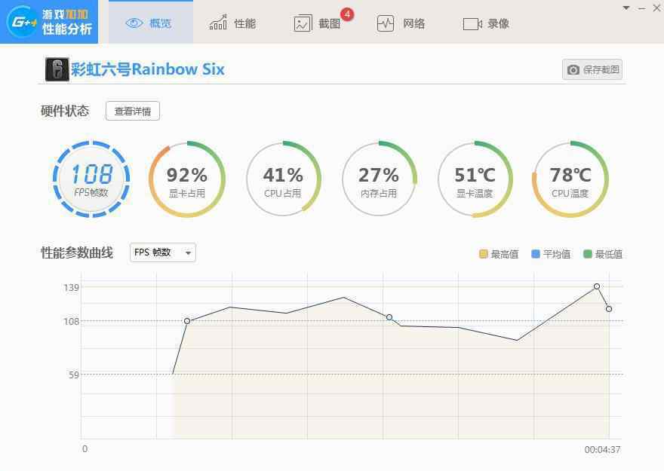Open the title bar dropdown menu arrow

point(626,8)
